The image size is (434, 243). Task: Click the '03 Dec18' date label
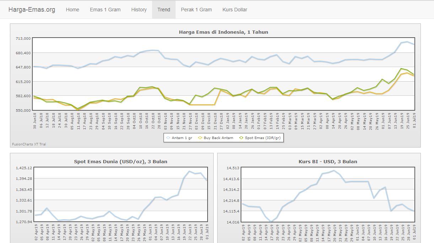pyautogui.click(x=198, y=121)
